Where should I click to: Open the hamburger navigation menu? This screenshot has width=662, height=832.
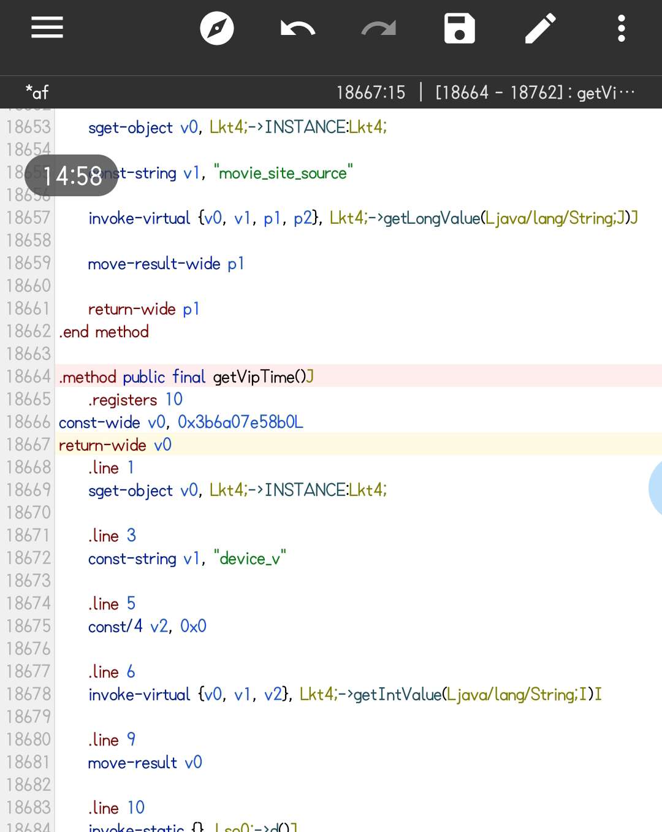[x=47, y=28]
